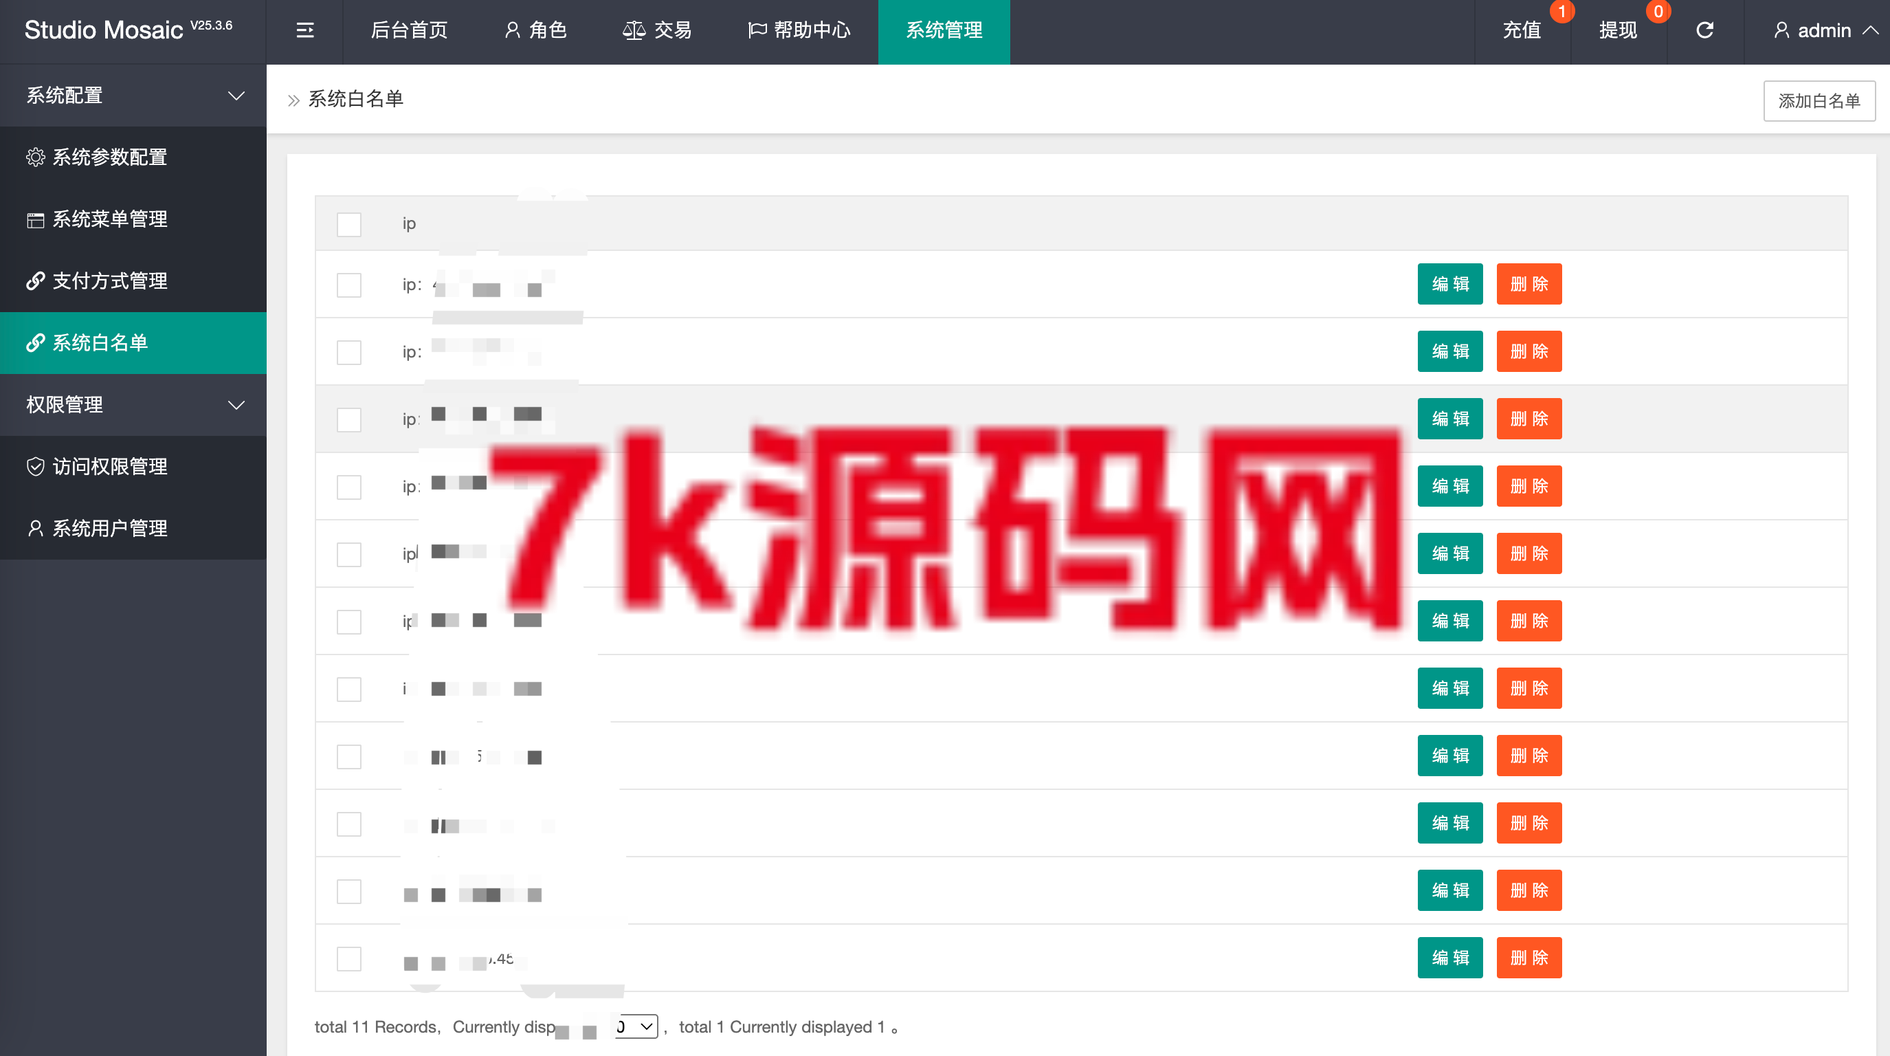Viewport: 1890px width, 1056px height.
Task: Click 编辑 on the fifth ip row
Action: point(1449,553)
